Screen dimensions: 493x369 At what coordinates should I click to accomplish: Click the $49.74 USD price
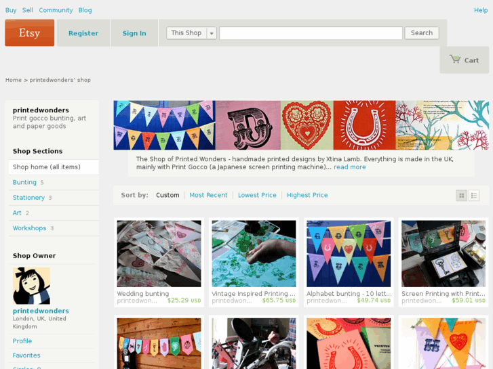tap(374, 301)
